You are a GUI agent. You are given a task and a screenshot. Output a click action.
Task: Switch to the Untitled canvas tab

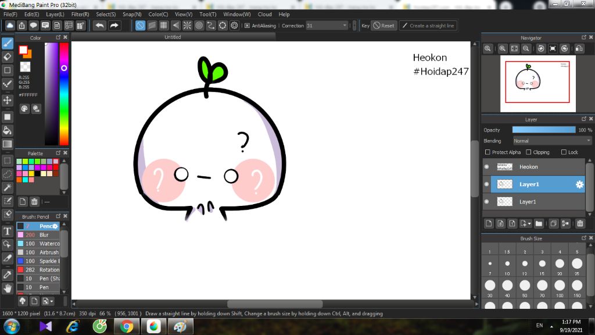point(173,37)
